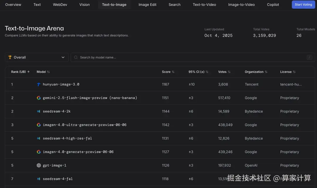Switch to the Search tab
This screenshot has height=188, width=317.
[x=174, y=5]
